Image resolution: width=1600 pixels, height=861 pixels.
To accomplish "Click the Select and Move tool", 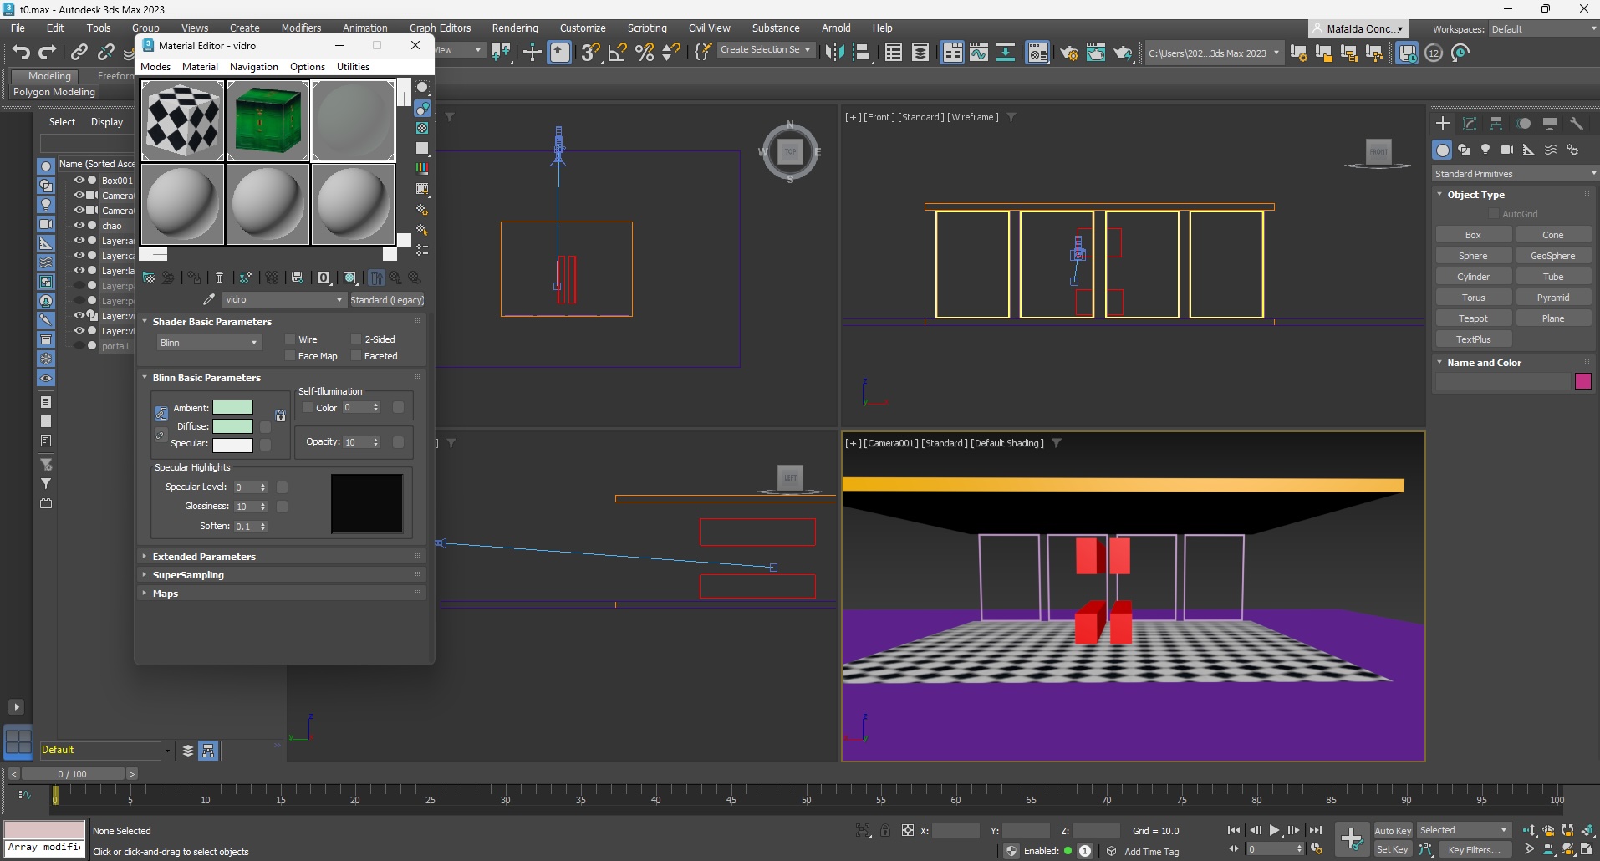I will (532, 53).
